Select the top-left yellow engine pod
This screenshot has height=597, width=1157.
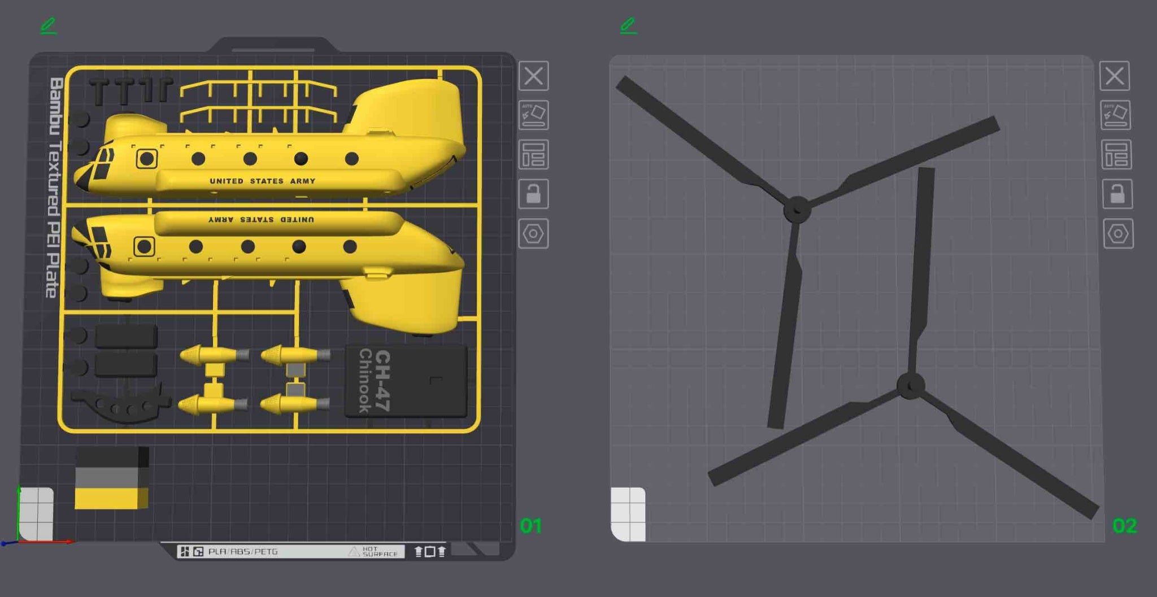[x=214, y=355]
